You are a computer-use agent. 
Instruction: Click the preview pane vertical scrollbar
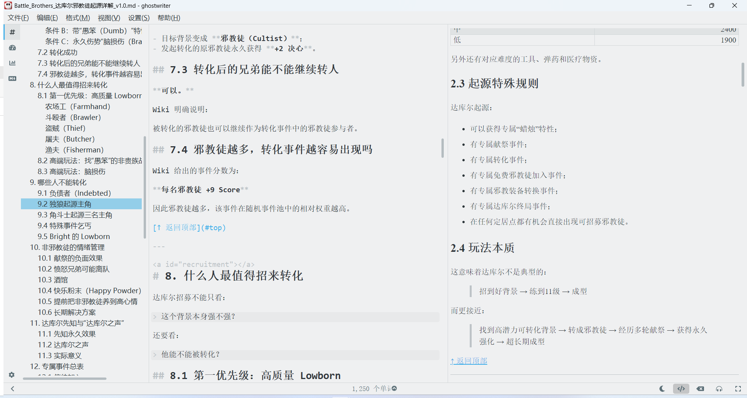[743, 75]
